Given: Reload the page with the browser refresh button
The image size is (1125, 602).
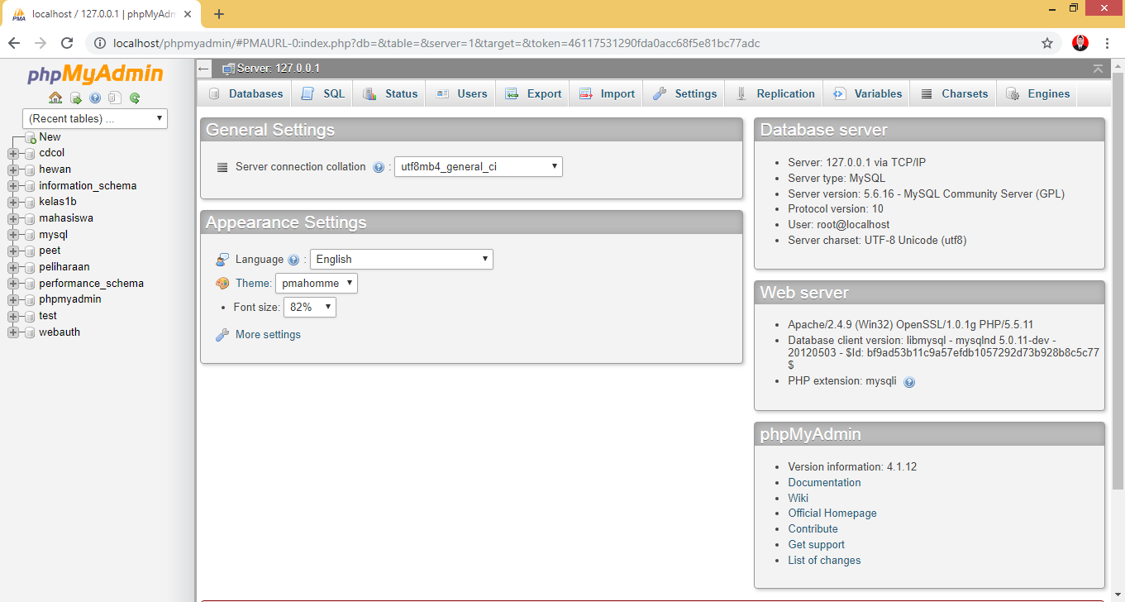Looking at the screenshot, I should [68, 43].
